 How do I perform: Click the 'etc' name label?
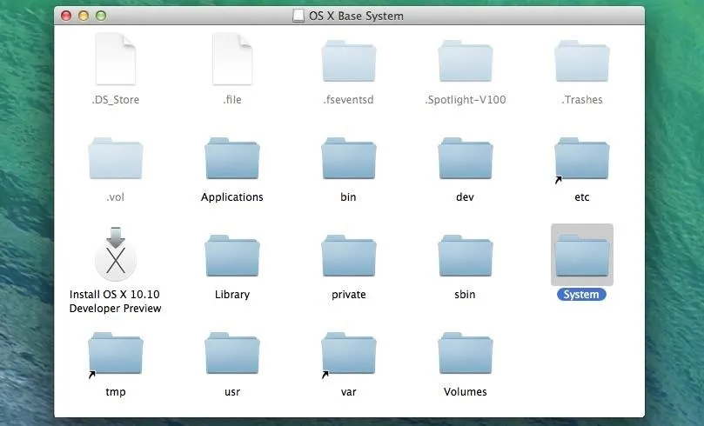click(582, 197)
